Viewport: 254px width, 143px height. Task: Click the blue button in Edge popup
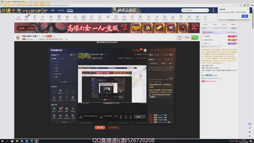point(245,16)
